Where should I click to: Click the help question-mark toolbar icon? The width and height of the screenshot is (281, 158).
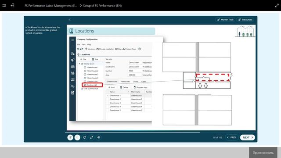tap(140, 49)
